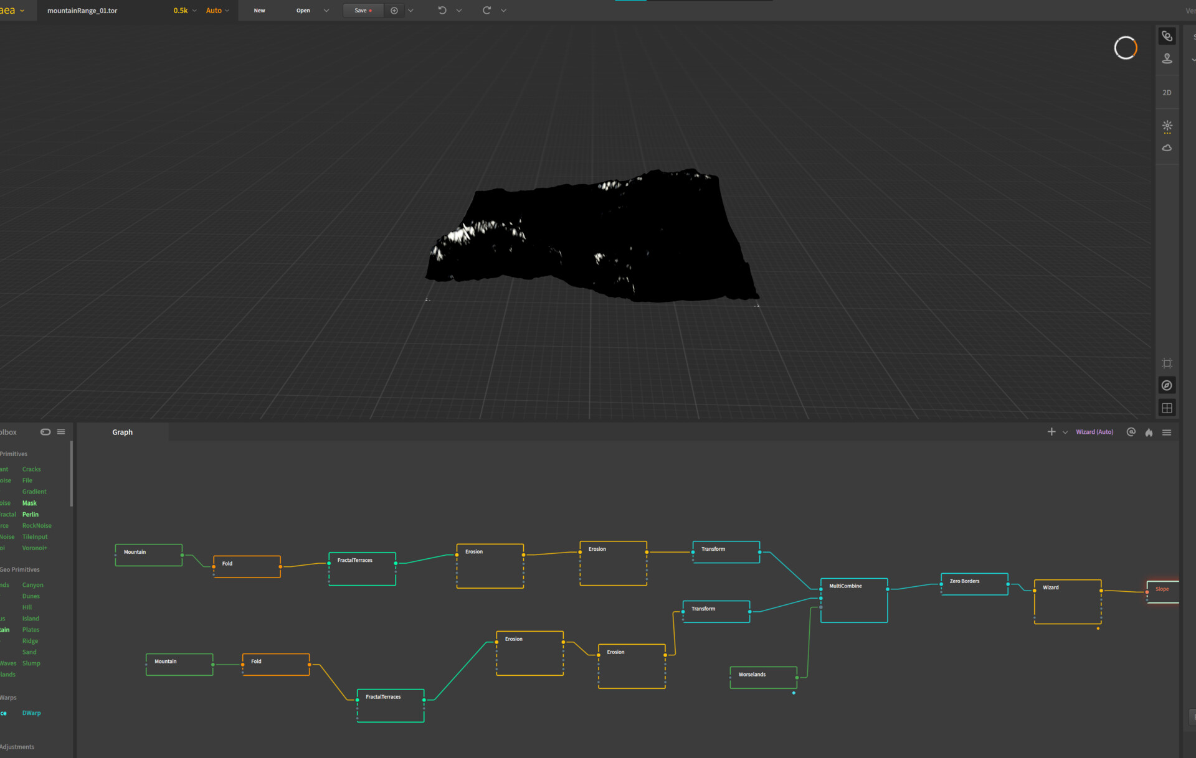This screenshot has width=1196, height=758.
Task: Open the graph hamburger menu
Action: [1167, 433]
